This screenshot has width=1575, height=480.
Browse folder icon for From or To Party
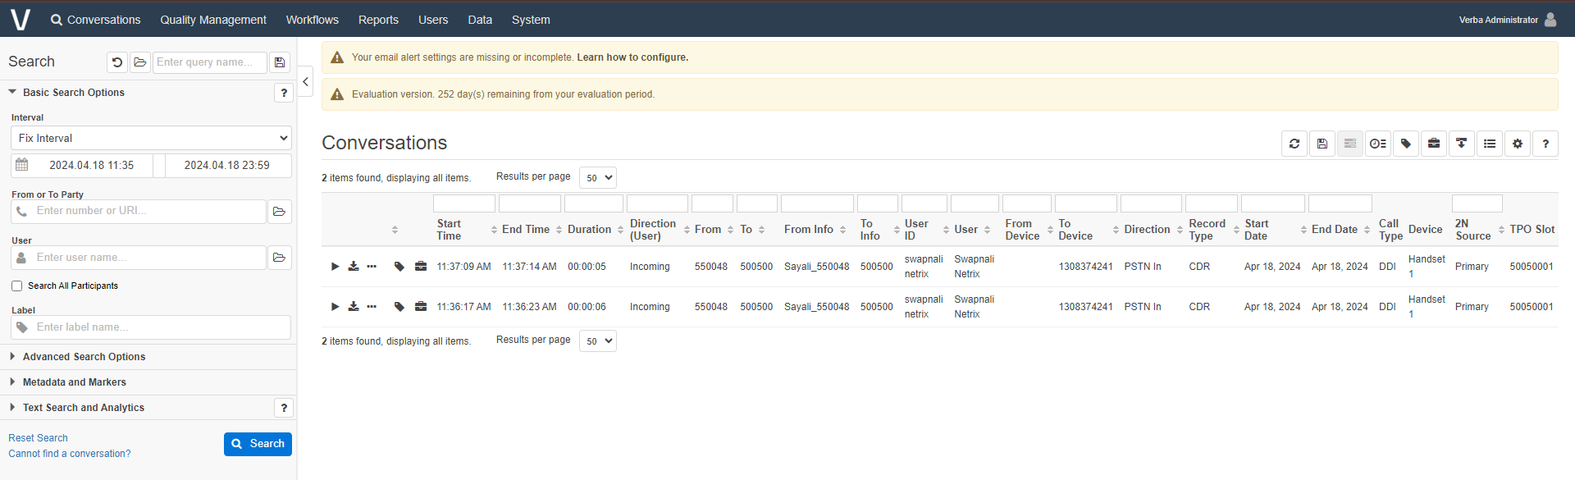click(x=279, y=212)
